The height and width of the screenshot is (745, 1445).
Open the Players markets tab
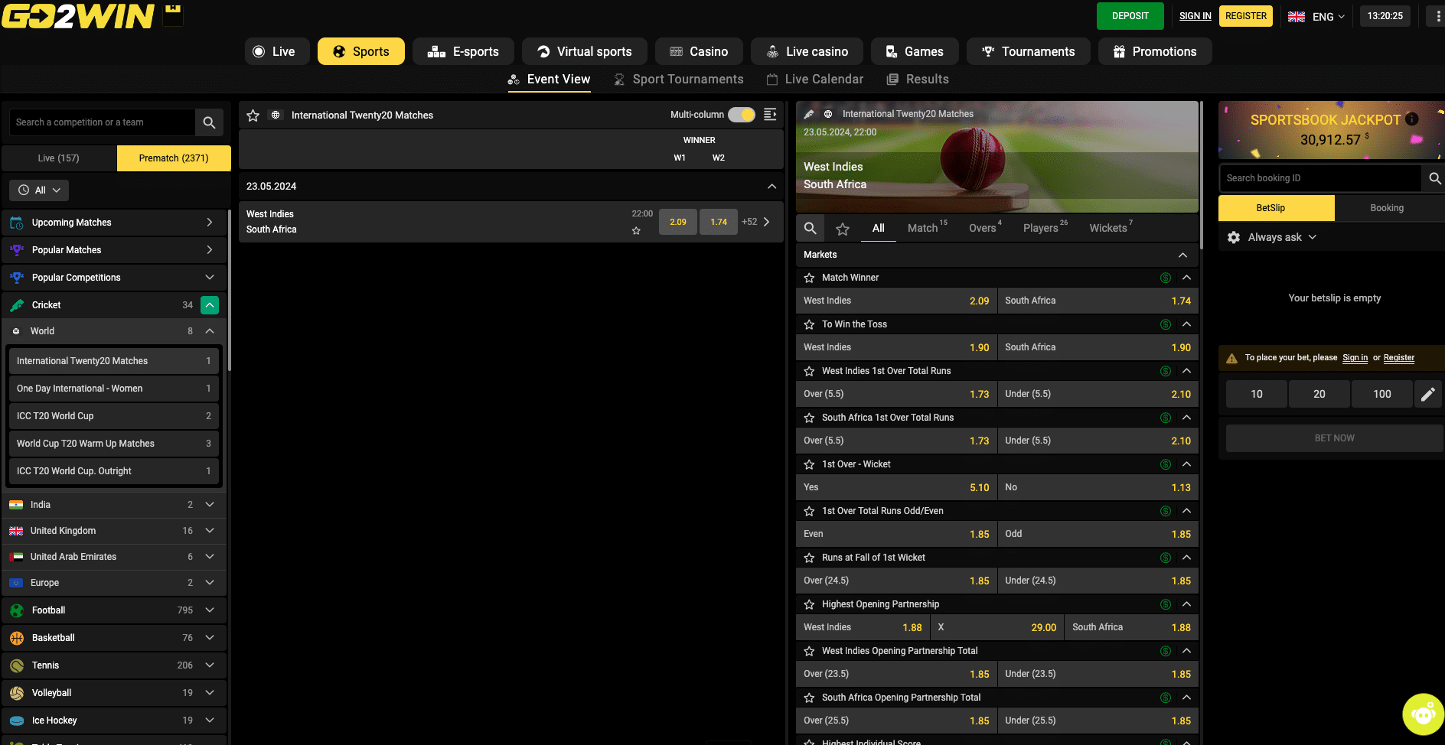click(x=1045, y=228)
